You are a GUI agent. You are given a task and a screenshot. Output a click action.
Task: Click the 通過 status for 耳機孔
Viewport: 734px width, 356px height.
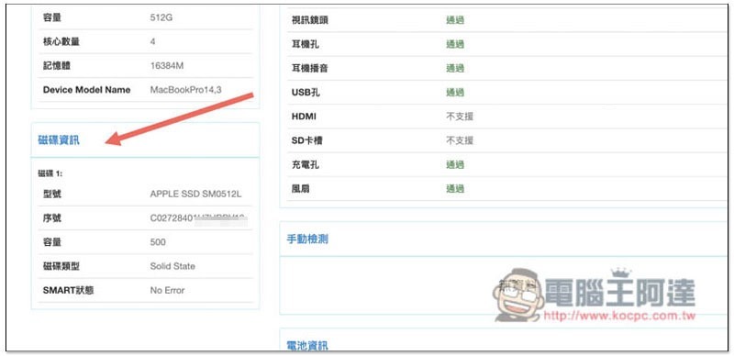(x=455, y=44)
